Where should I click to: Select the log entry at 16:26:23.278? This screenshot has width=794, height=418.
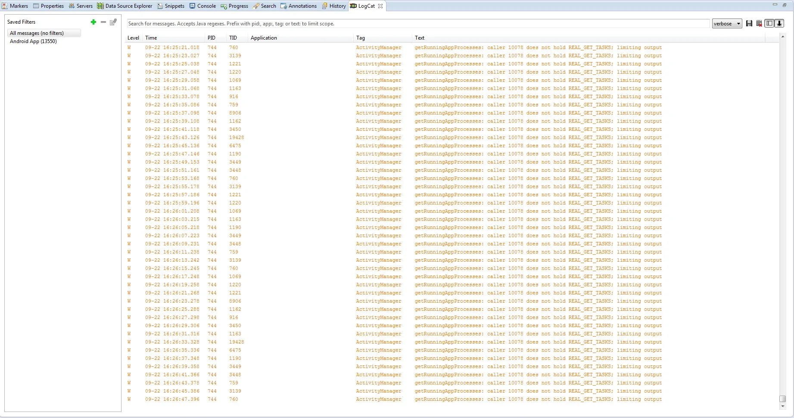(451, 301)
